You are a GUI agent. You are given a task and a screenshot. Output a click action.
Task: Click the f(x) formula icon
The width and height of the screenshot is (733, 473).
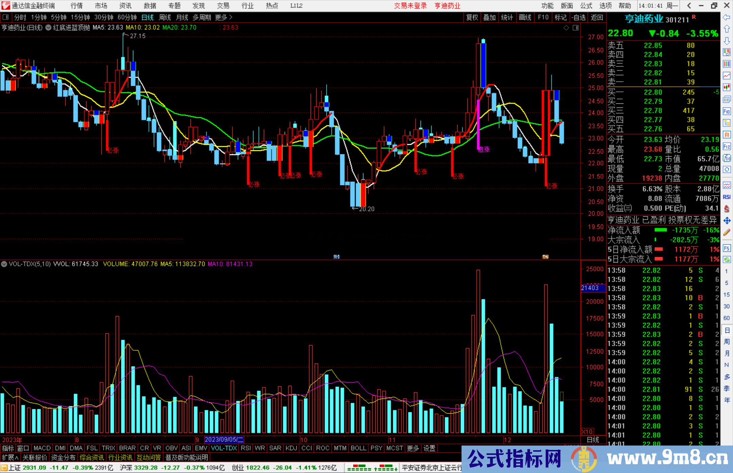(x=727, y=158)
